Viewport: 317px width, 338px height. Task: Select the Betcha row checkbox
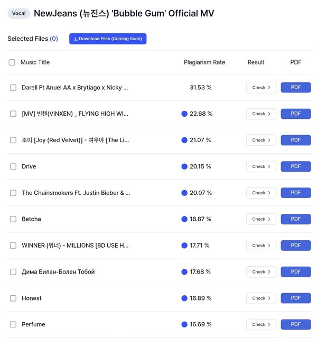click(x=13, y=219)
